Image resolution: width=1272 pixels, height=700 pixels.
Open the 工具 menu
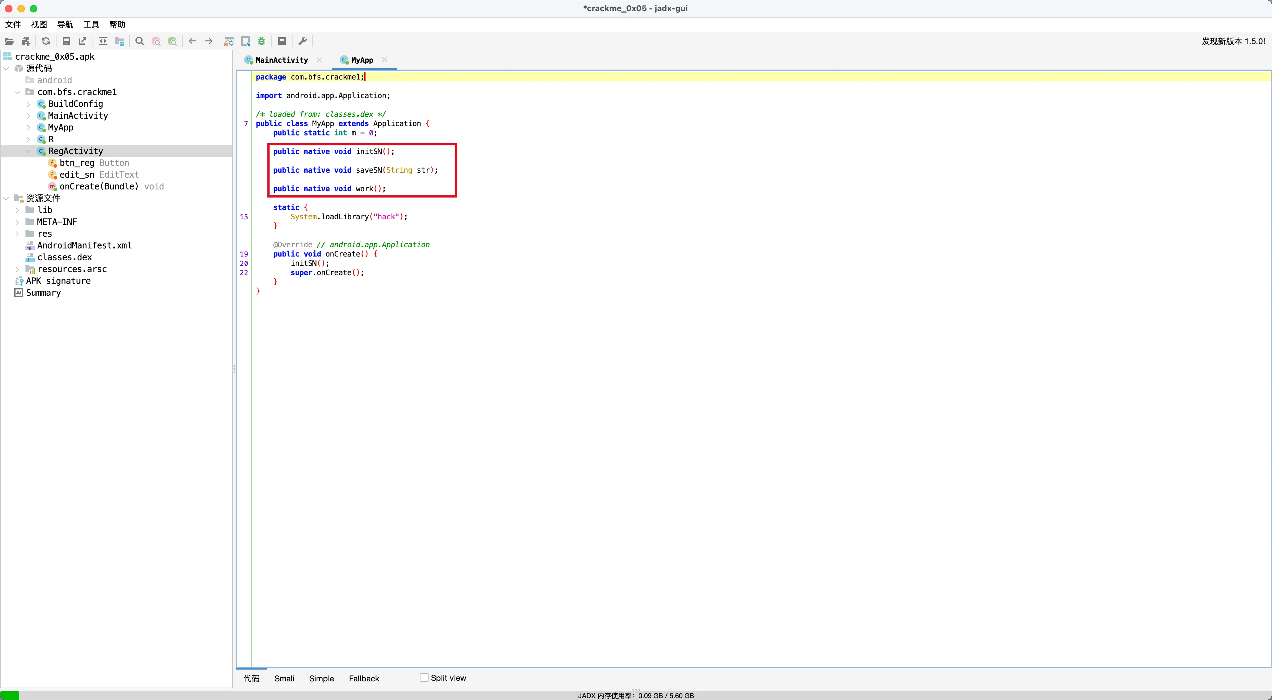(x=91, y=25)
